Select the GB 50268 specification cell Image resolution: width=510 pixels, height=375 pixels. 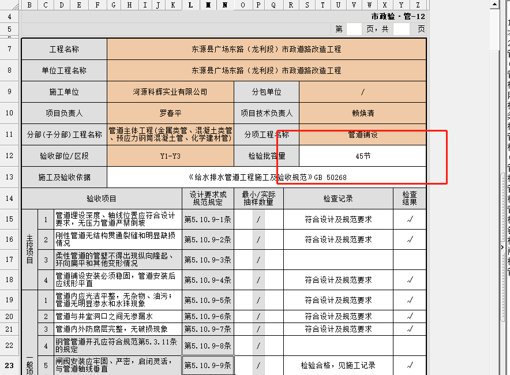click(x=267, y=177)
